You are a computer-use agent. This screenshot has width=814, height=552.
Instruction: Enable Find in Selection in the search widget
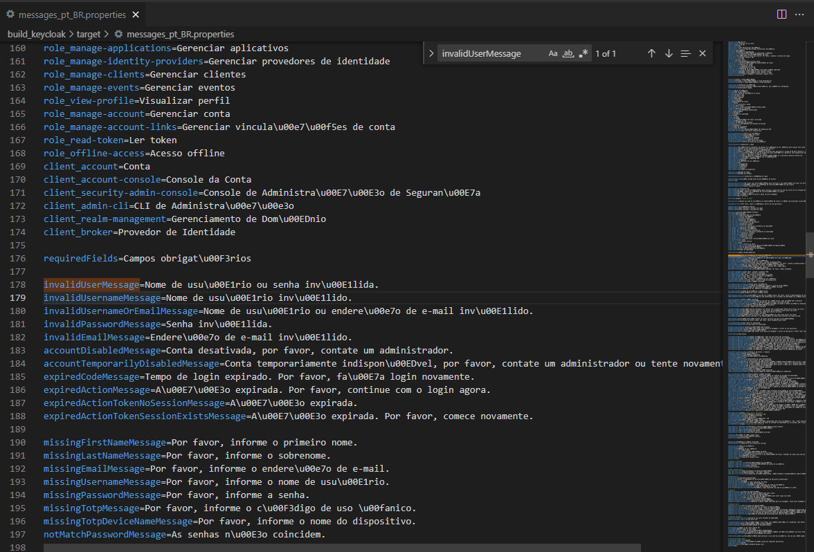click(x=685, y=53)
